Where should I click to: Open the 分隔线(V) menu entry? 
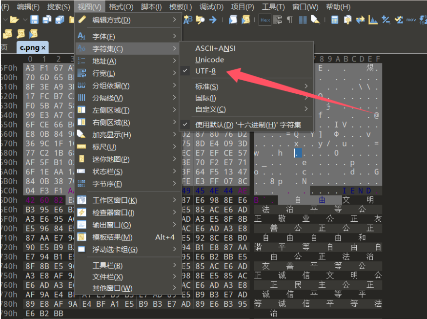127,98
